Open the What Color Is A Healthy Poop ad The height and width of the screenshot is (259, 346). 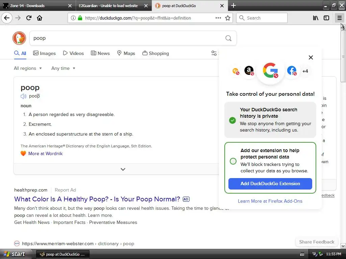[x=97, y=199]
